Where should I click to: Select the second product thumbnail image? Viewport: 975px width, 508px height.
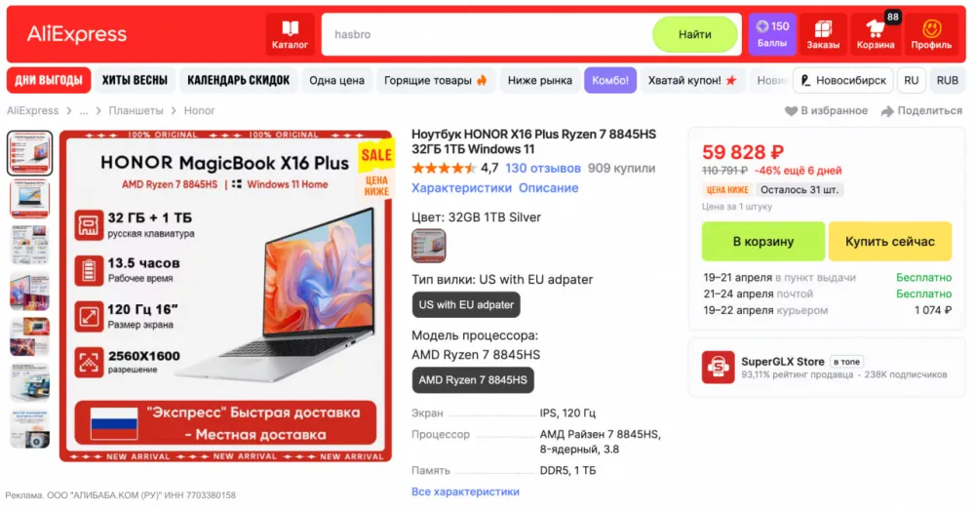29,199
